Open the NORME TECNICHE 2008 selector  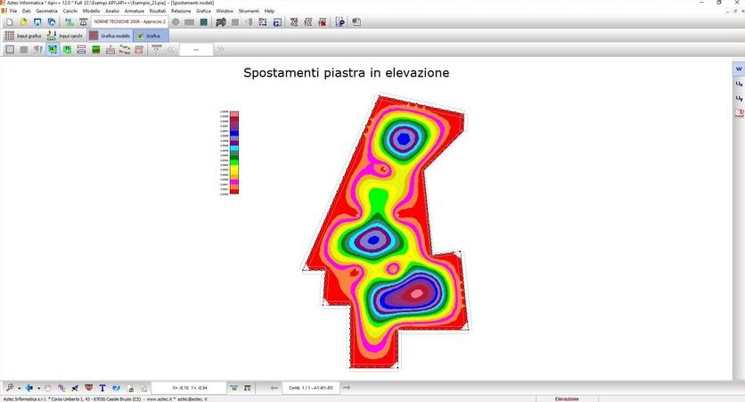click(x=129, y=21)
